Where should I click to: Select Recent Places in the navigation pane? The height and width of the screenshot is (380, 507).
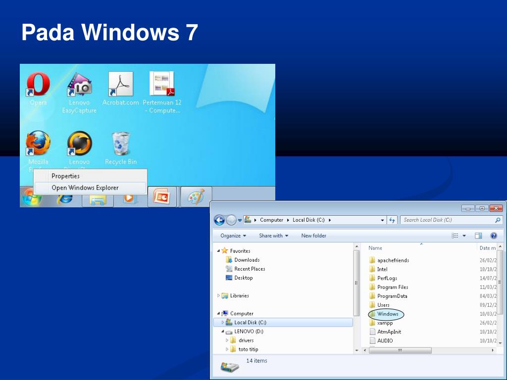[250, 269]
